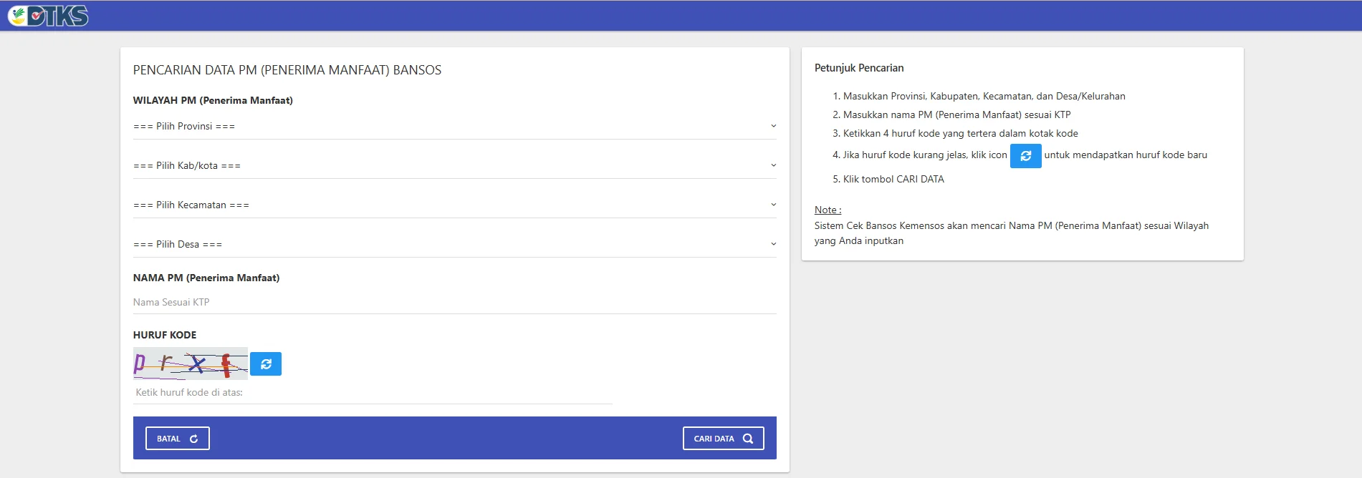Click the refresh icon in Petunjuk Pencarian
This screenshot has width=1362, height=478.
tap(1025, 156)
